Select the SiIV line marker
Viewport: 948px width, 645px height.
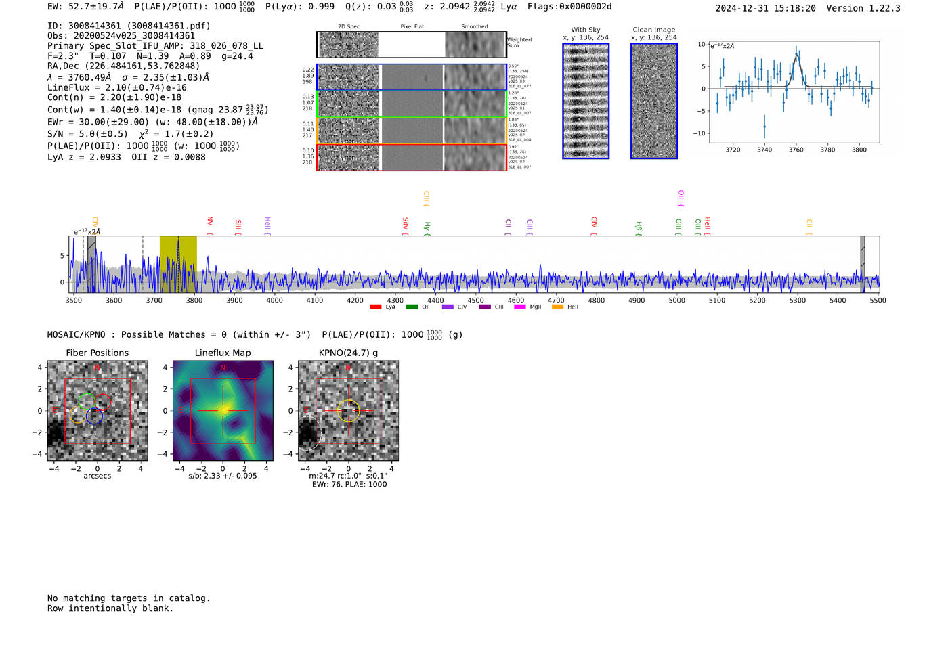coord(406,225)
